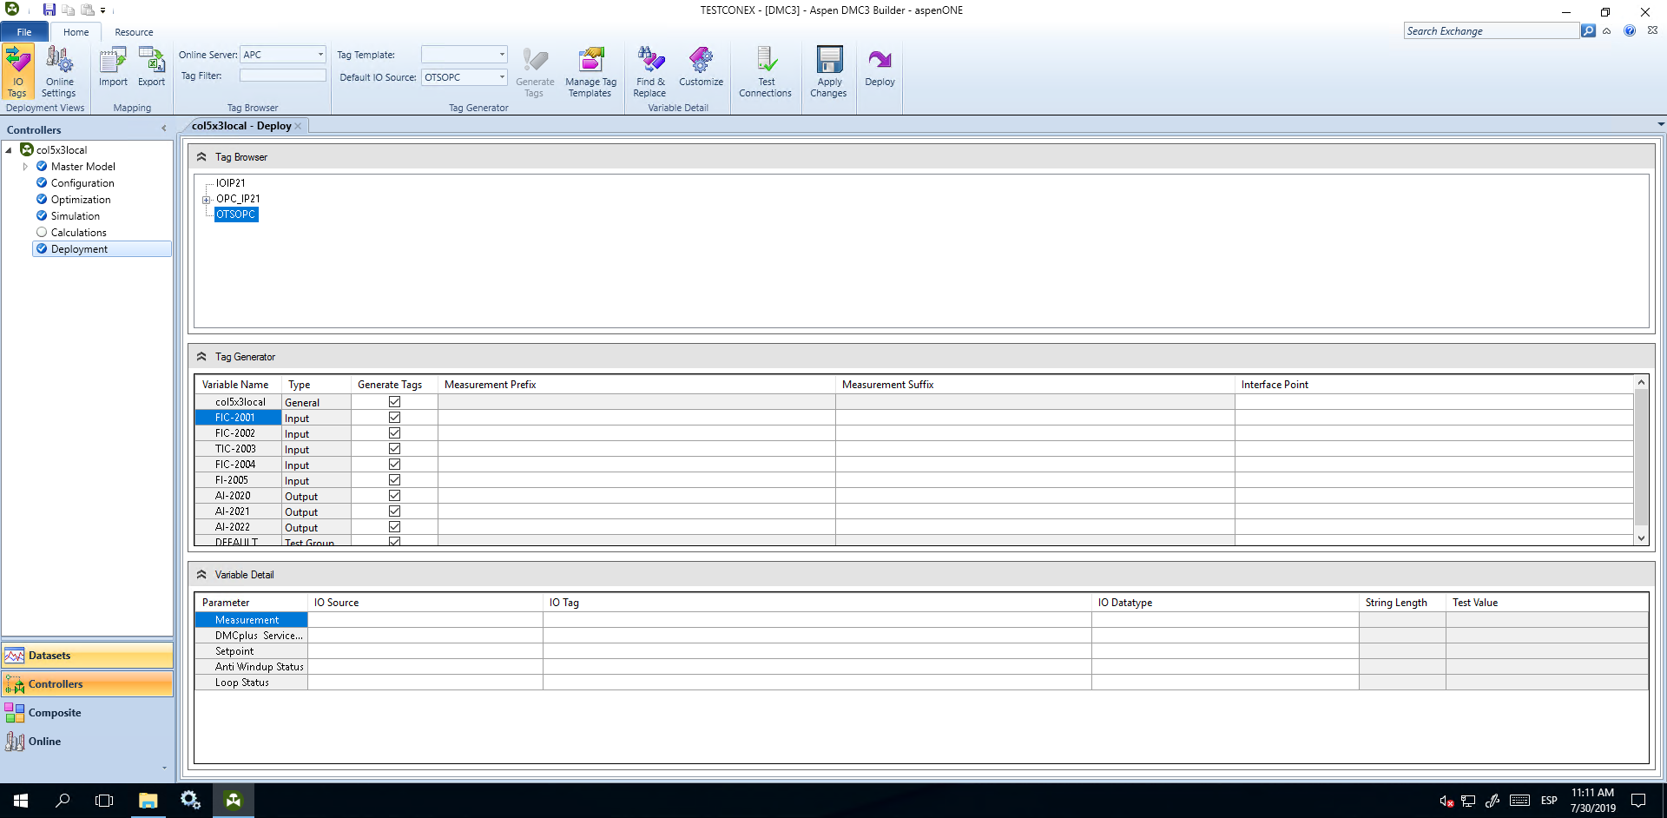Collapse the col5x3local controller node

tap(9, 150)
